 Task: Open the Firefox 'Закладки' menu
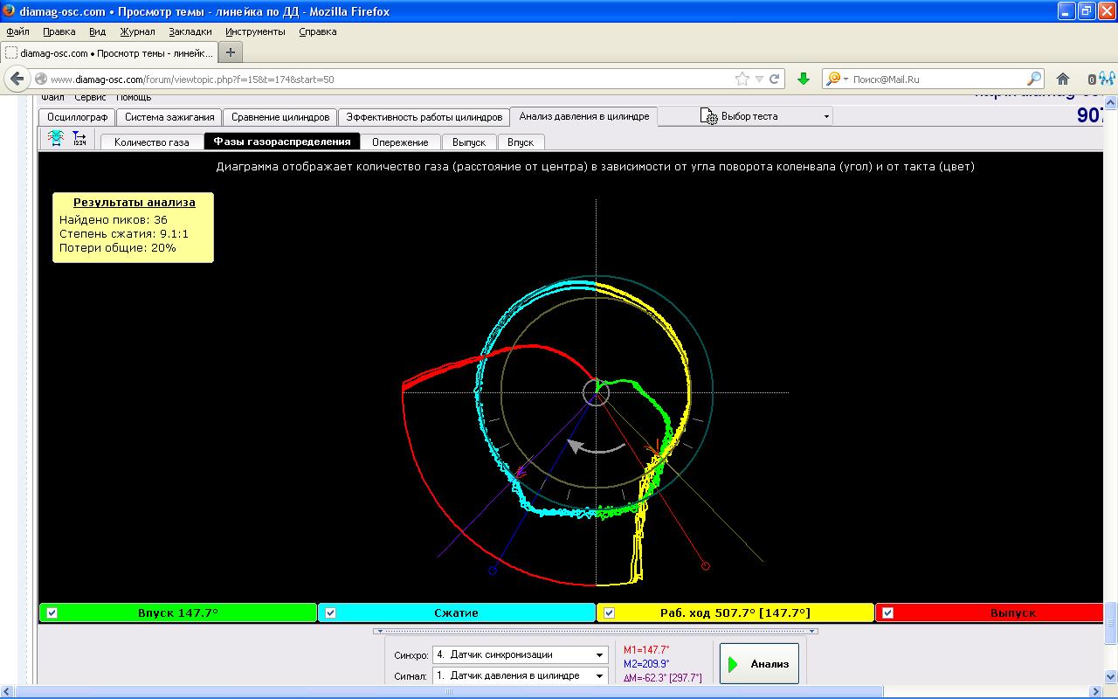click(x=190, y=31)
